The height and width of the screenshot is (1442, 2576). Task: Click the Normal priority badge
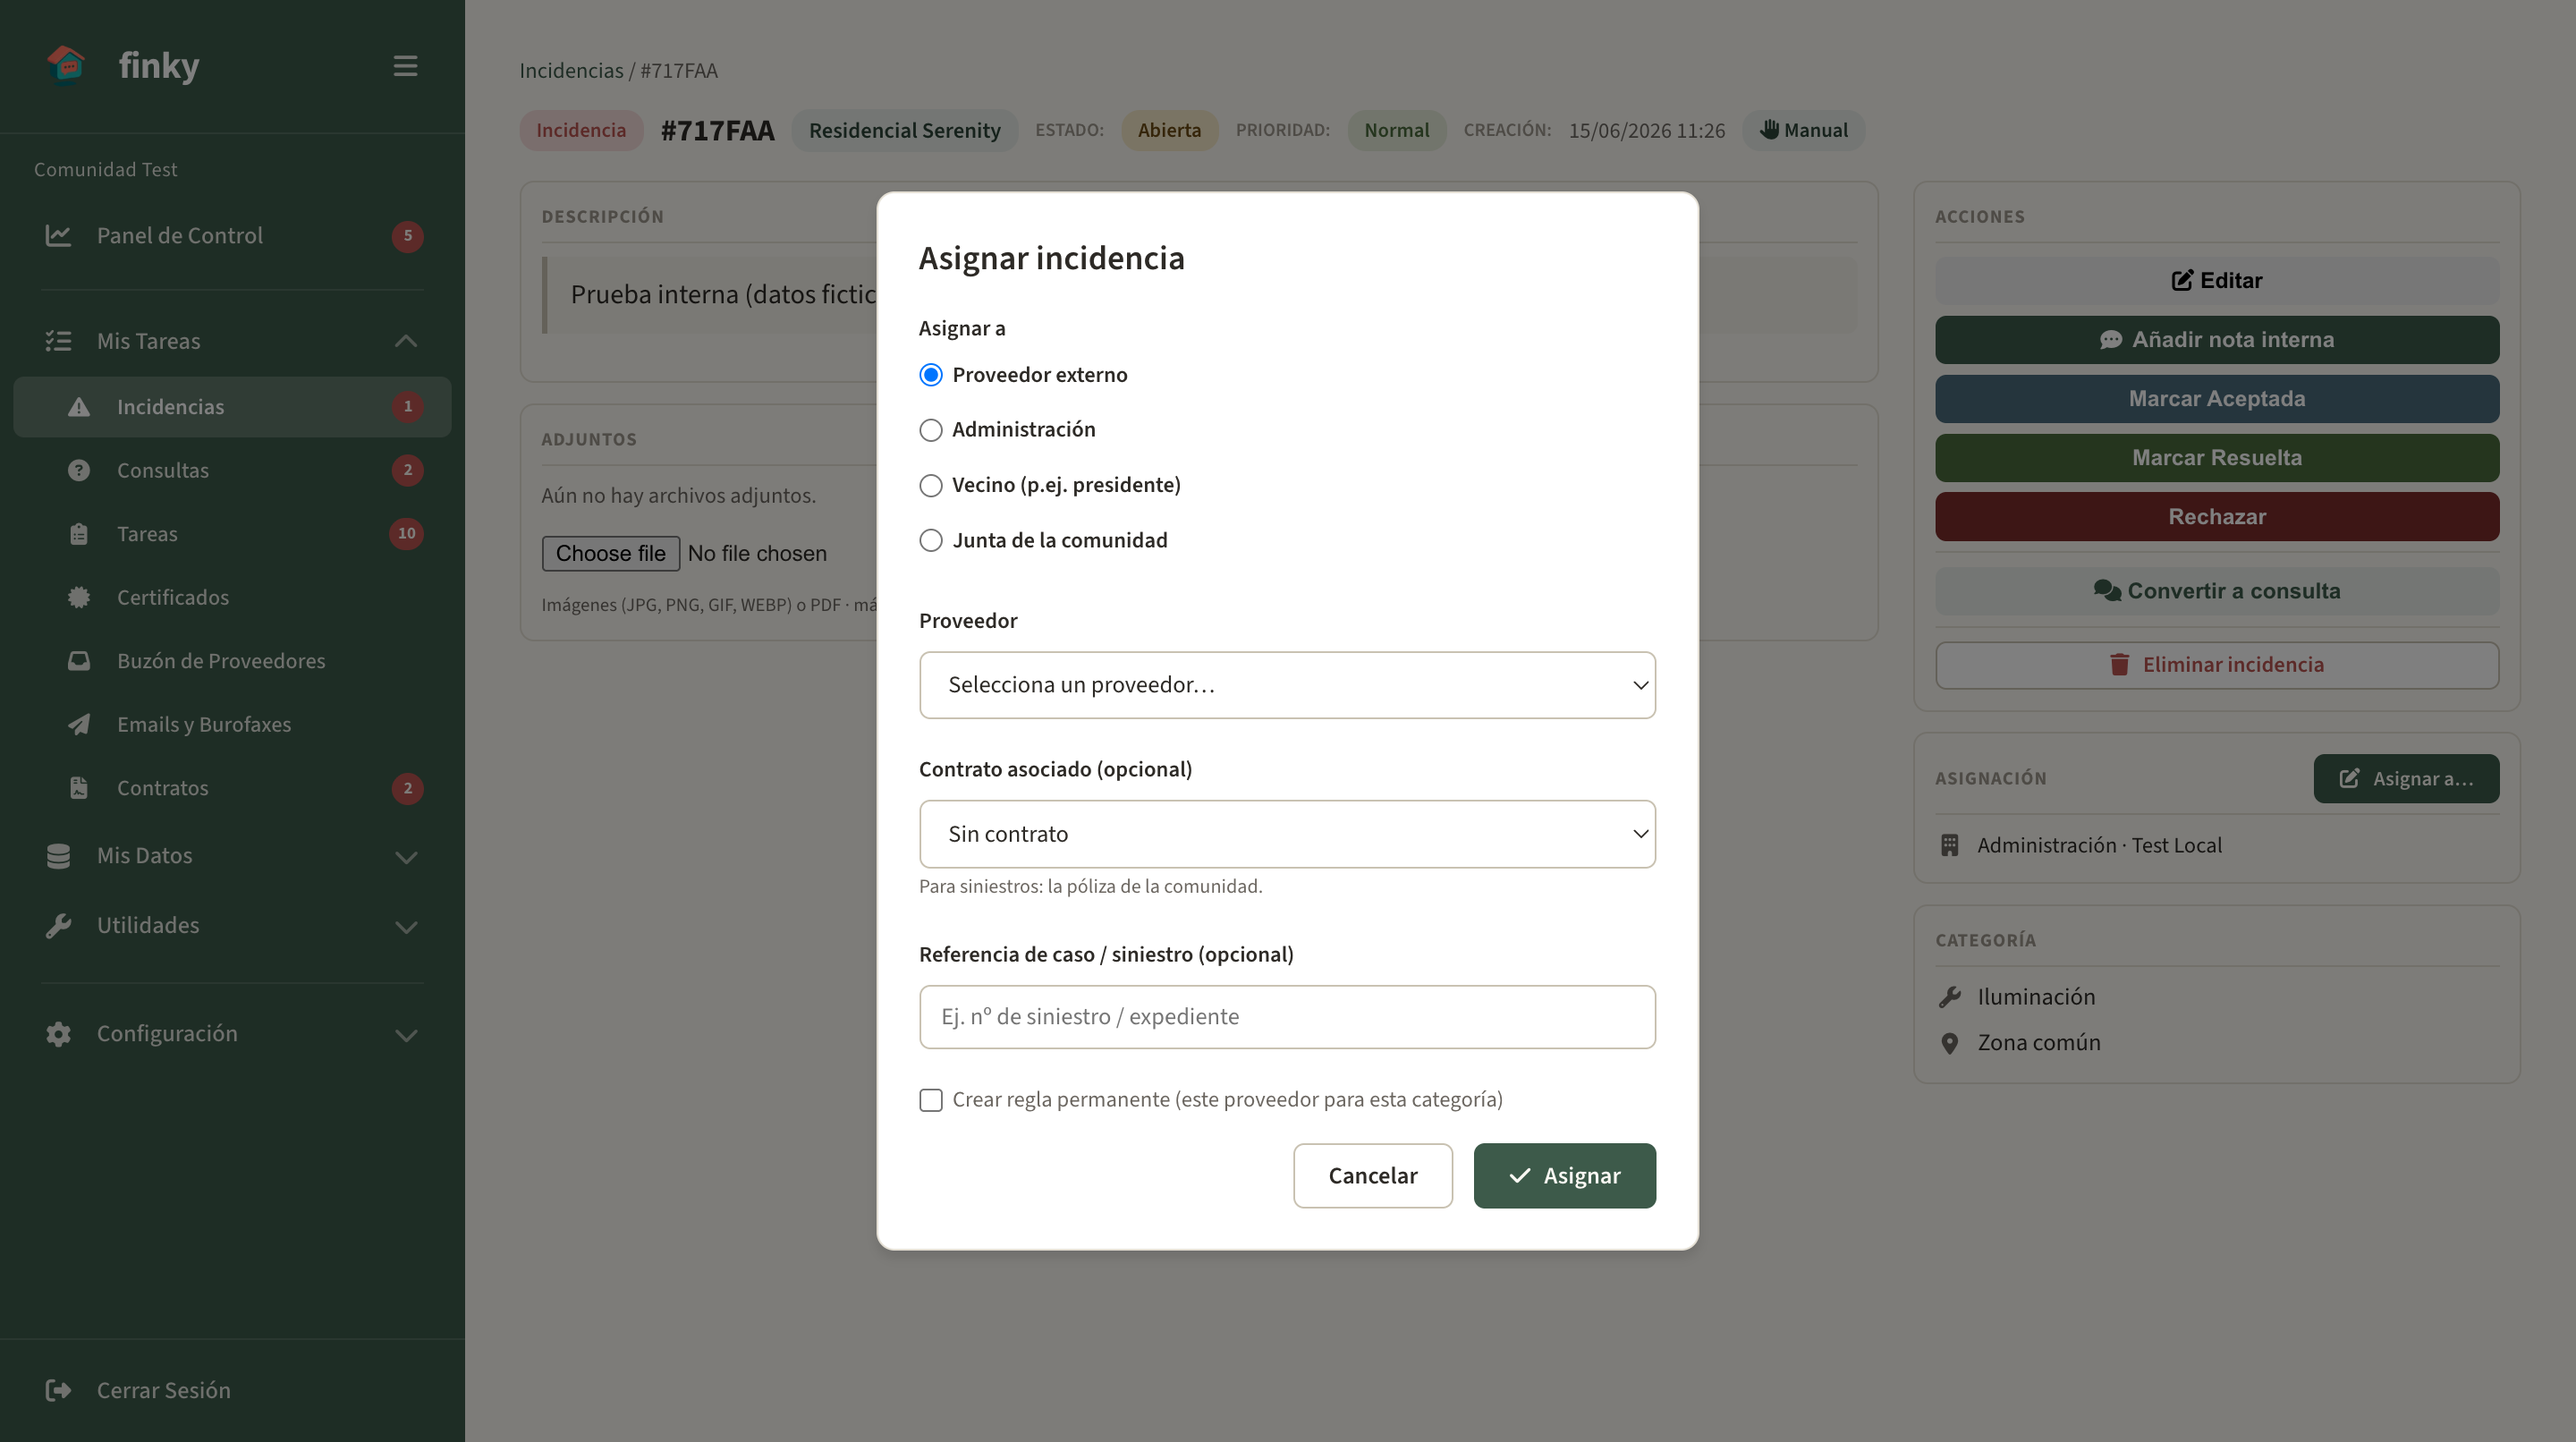[x=1396, y=131]
